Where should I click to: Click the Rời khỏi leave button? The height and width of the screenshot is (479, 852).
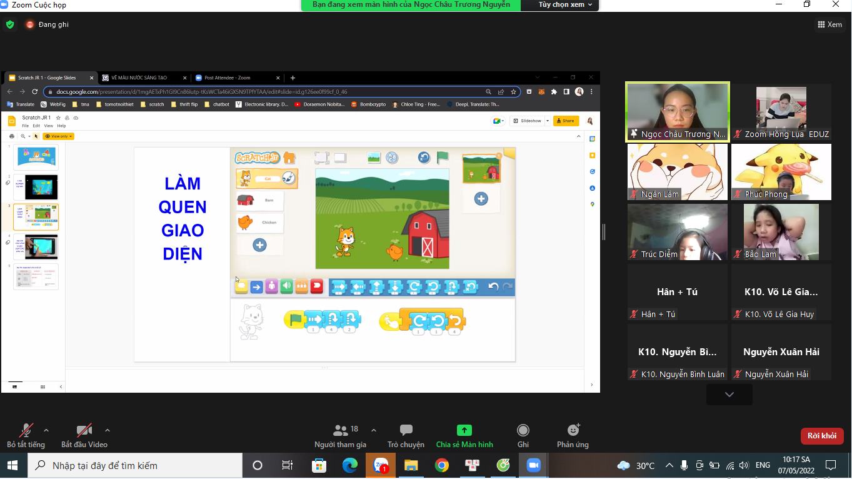pos(821,436)
